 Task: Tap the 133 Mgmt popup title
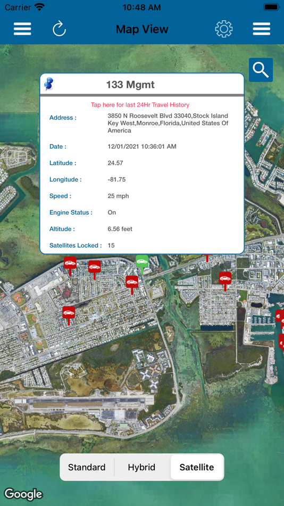pyautogui.click(x=130, y=85)
